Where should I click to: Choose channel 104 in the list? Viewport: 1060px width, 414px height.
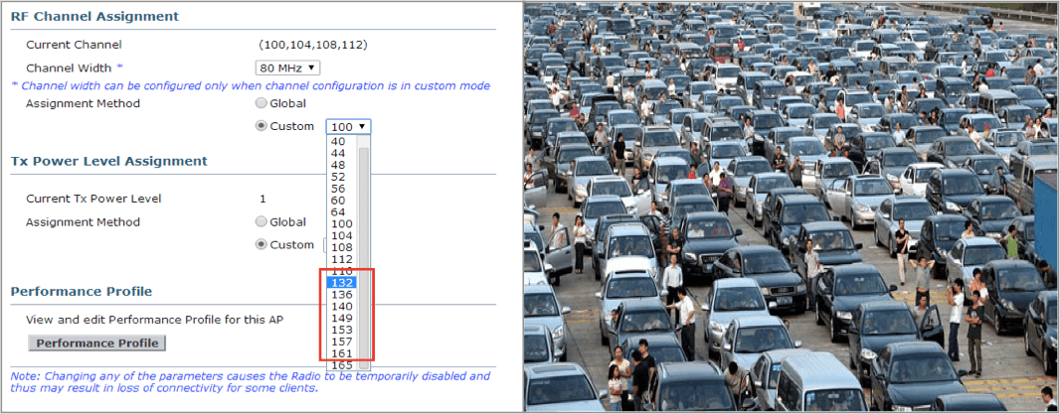pos(342,235)
